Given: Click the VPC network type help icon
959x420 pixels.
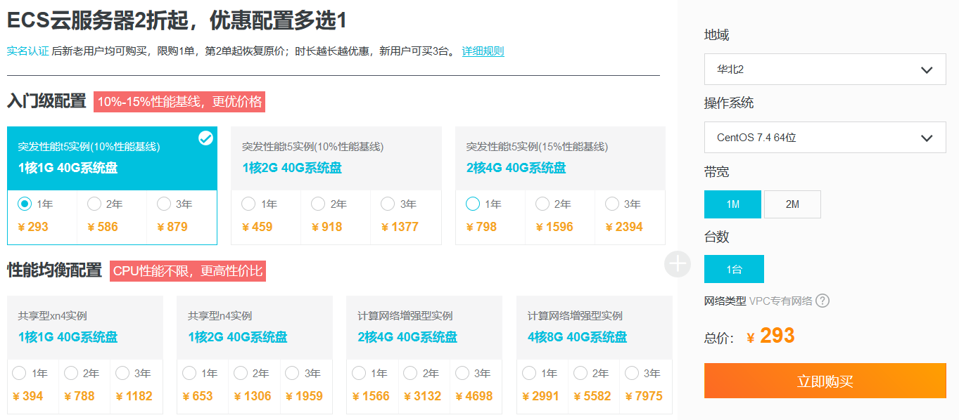Looking at the screenshot, I should pyautogui.click(x=823, y=301).
